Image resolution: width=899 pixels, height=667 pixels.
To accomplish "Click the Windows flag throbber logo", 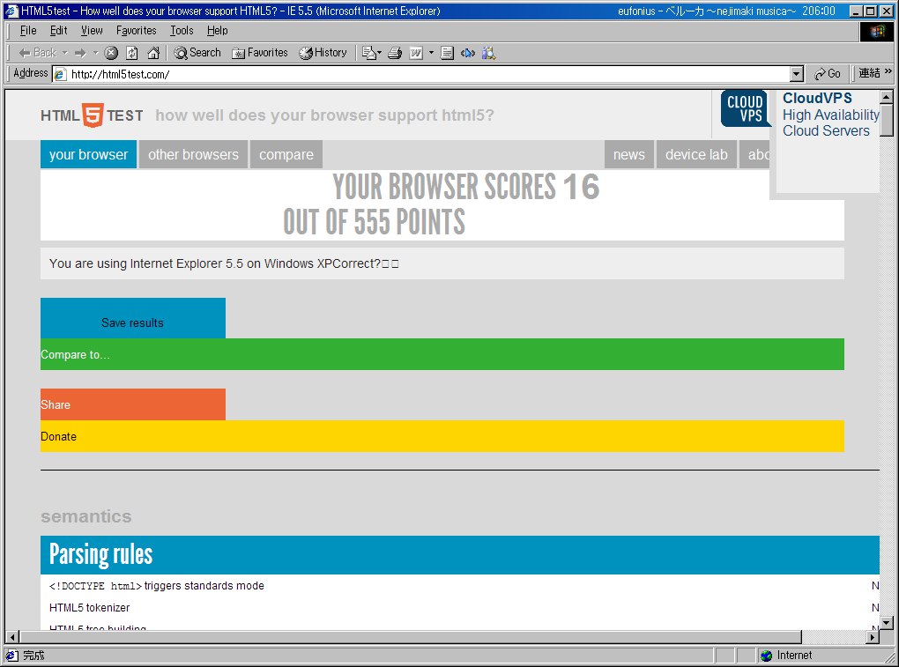I will [877, 32].
